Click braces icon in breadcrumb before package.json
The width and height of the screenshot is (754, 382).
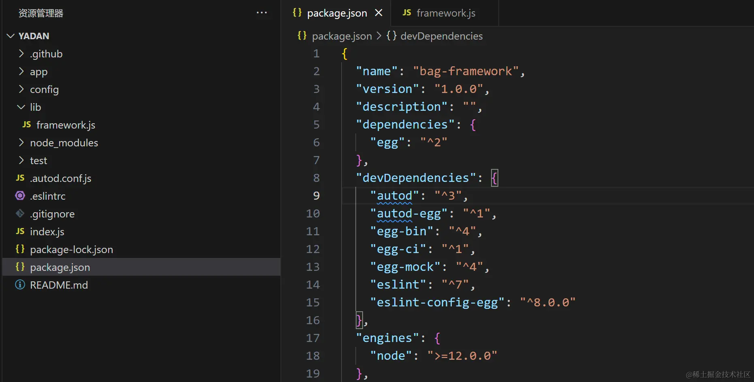[x=302, y=36]
